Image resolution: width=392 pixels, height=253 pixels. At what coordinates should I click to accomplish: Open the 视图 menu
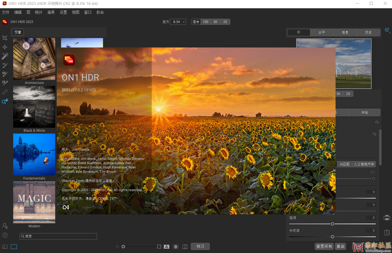pyautogui.click(x=75, y=12)
